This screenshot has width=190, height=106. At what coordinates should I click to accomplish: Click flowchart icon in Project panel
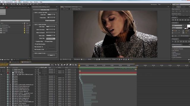pos(30,25)
